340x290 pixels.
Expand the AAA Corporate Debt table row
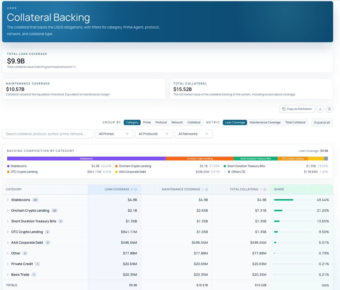(x=8, y=243)
